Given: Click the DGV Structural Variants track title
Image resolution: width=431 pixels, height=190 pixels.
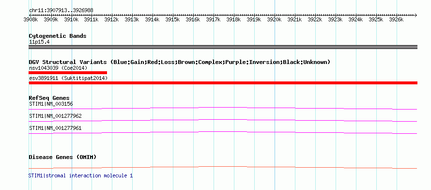Looking at the screenshot, I should tap(179, 62).
